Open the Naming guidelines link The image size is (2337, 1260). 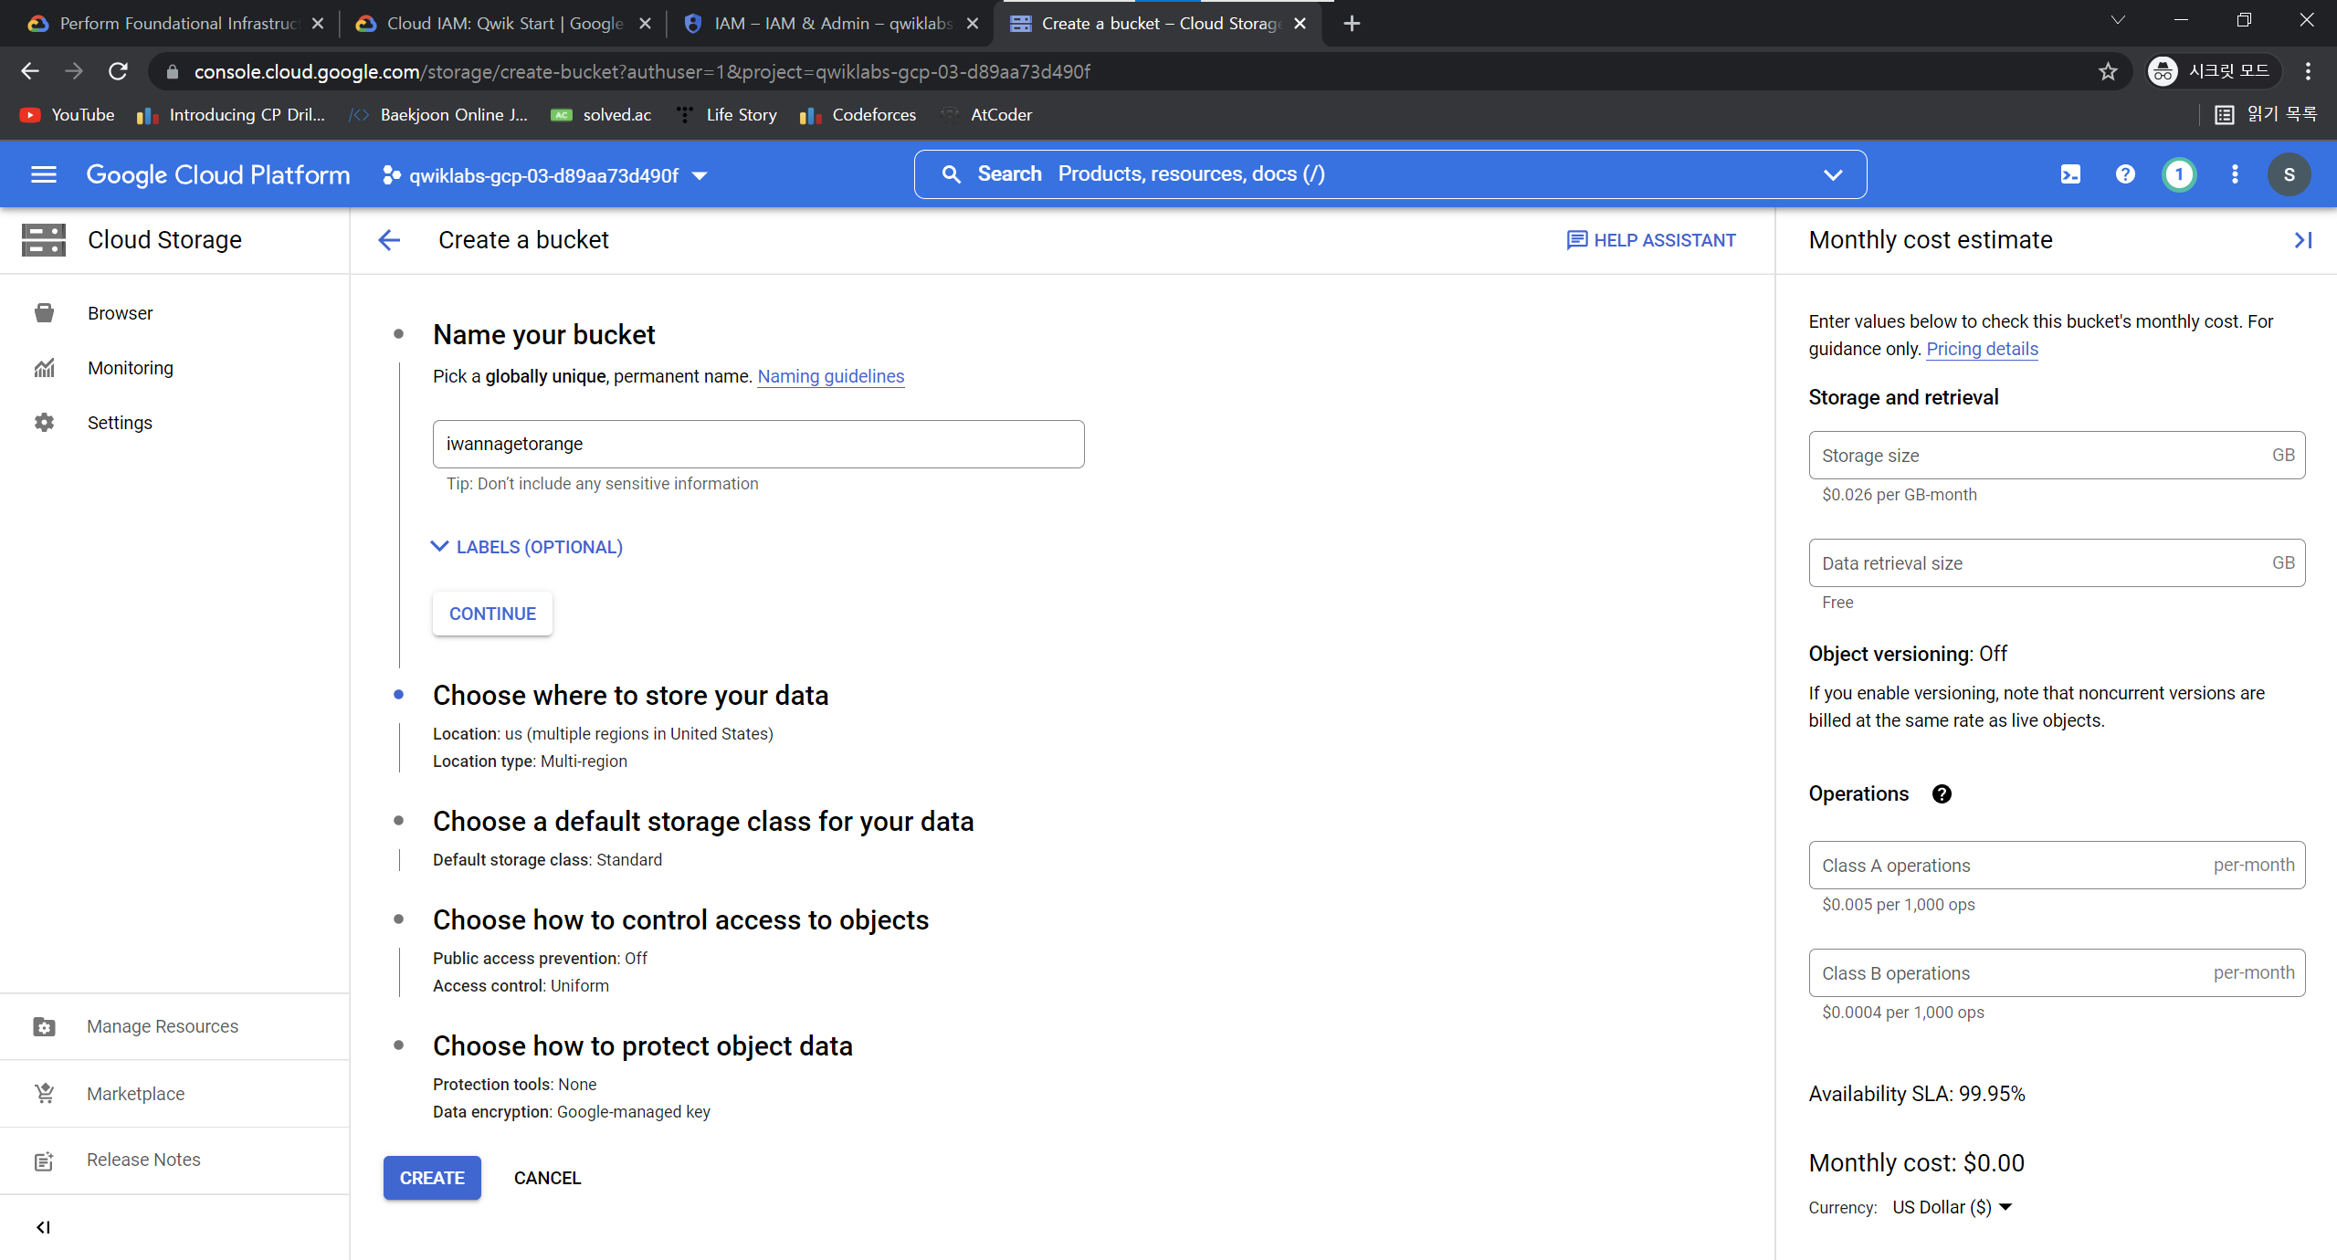830,376
